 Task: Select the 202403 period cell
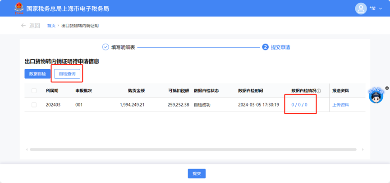[53, 105]
